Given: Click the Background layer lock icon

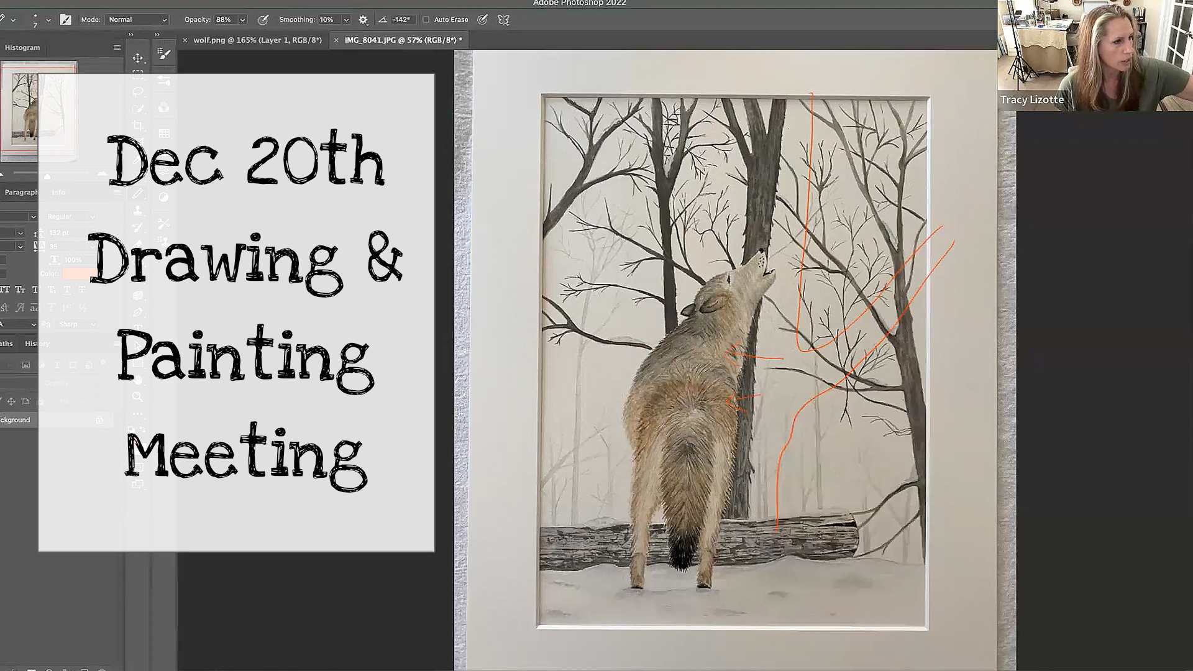Looking at the screenshot, I should click(x=99, y=420).
